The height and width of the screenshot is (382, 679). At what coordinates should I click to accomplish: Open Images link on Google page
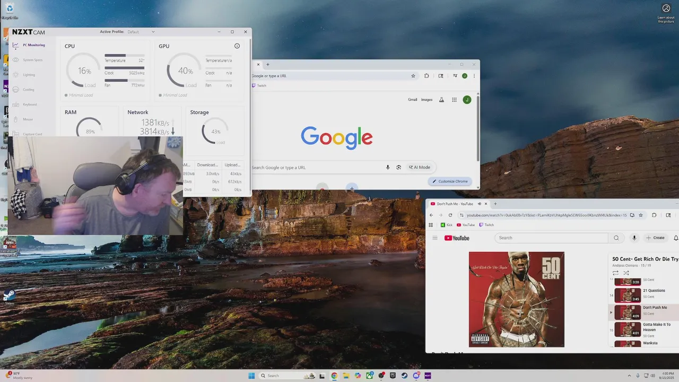coord(426,100)
